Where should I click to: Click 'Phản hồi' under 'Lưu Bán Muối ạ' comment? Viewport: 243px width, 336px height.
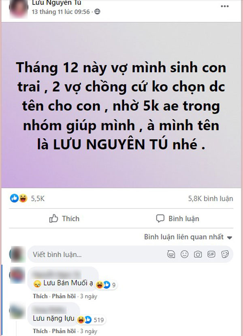[64, 296]
